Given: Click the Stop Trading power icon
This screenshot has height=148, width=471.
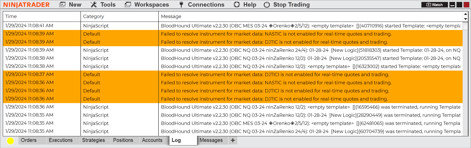Looking at the screenshot, I should [267, 5].
